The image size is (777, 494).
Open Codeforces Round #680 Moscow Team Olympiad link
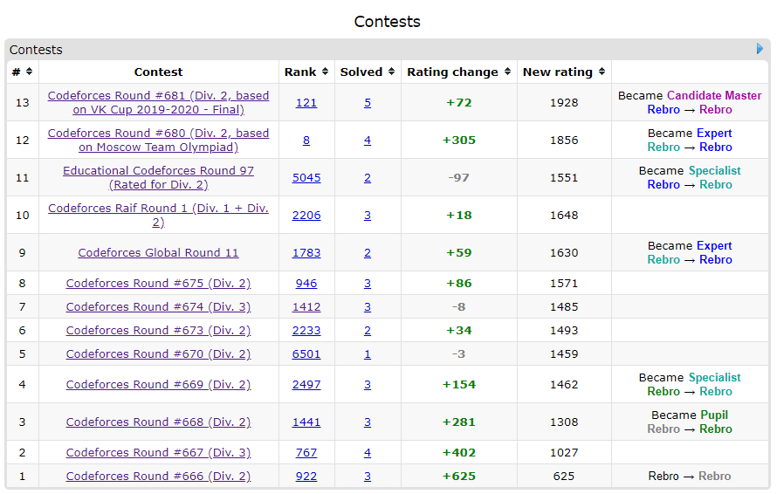[x=159, y=141]
